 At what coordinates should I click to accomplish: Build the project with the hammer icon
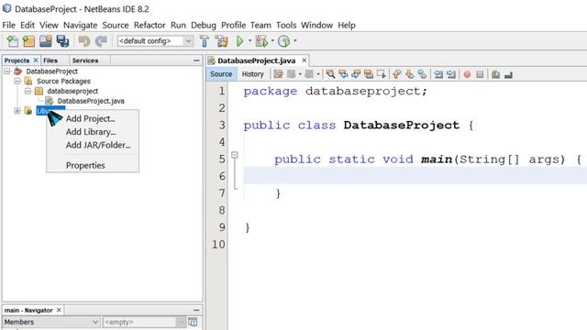tap(205, 41)
